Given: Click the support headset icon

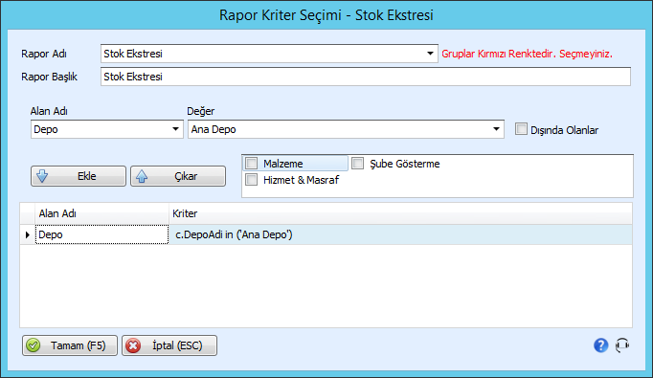Looking at the screenshot, I should (622, 345).
